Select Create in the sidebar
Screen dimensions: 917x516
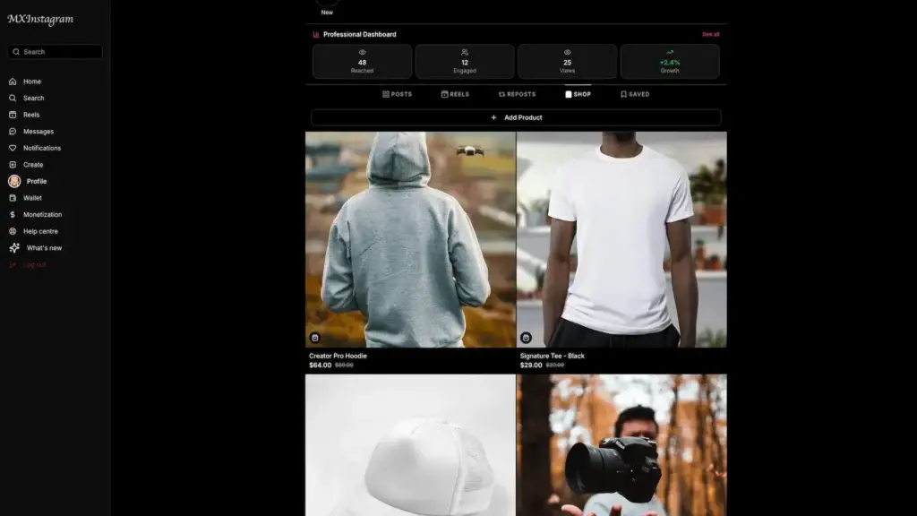point(33,165)
